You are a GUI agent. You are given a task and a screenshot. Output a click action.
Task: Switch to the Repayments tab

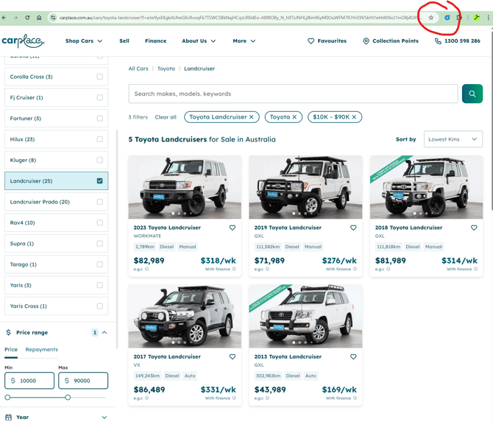tap(41, 350)
